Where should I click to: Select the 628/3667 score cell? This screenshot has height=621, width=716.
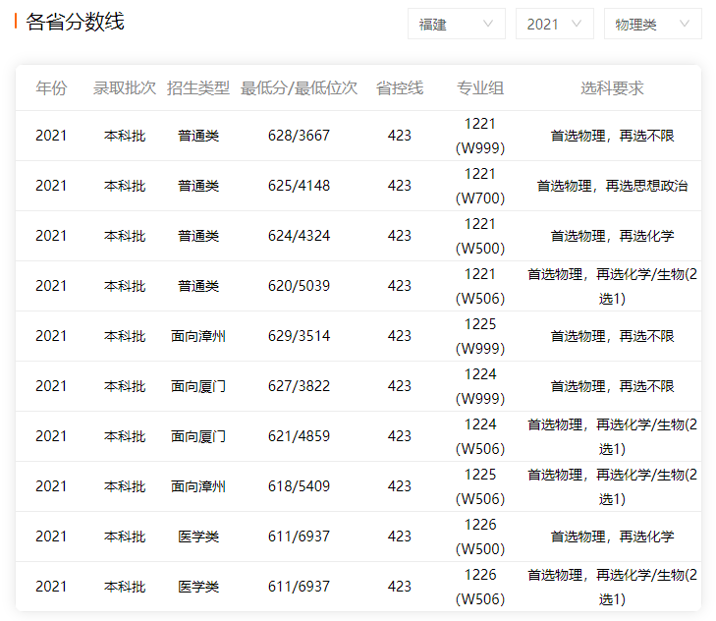point(299,136)
